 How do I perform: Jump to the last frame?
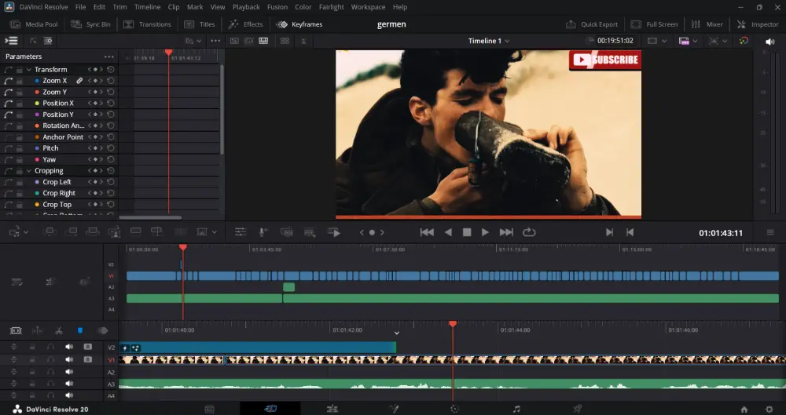tap(506, 232)
